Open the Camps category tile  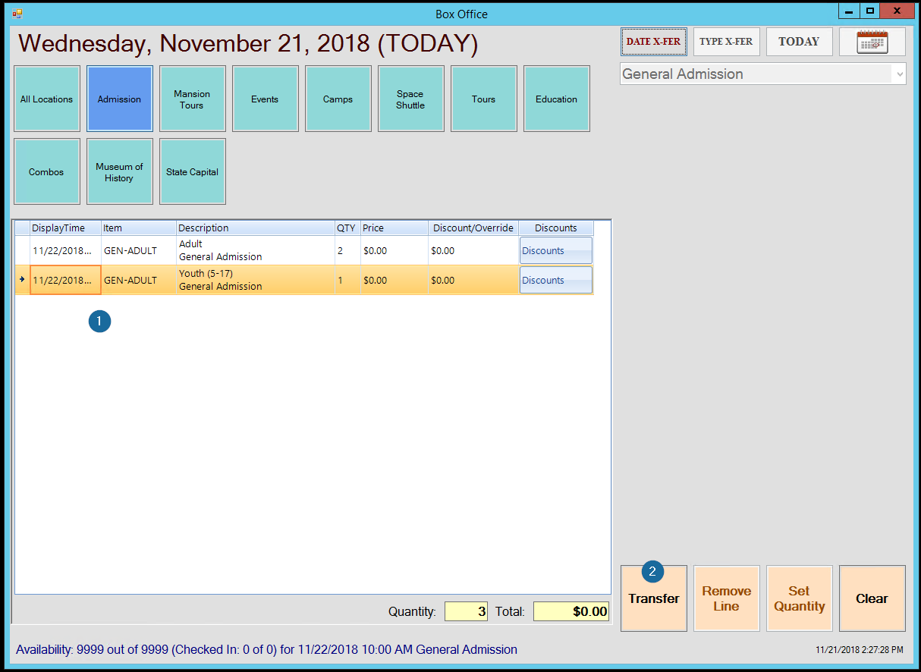click(x=338, y=99)
